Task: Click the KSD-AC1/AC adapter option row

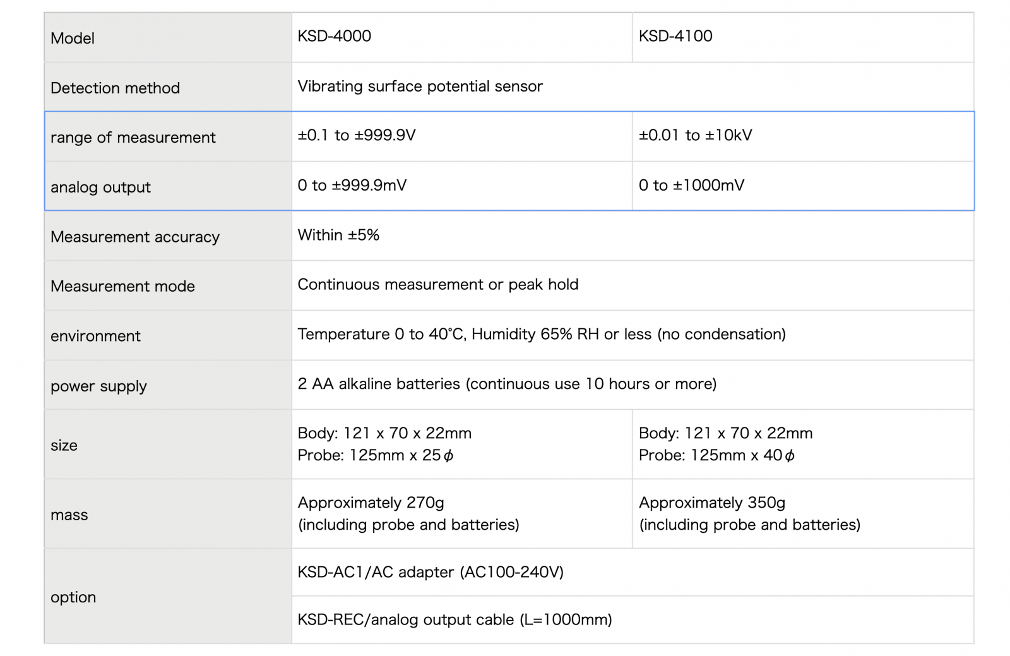Action: [x=633, y=572]
